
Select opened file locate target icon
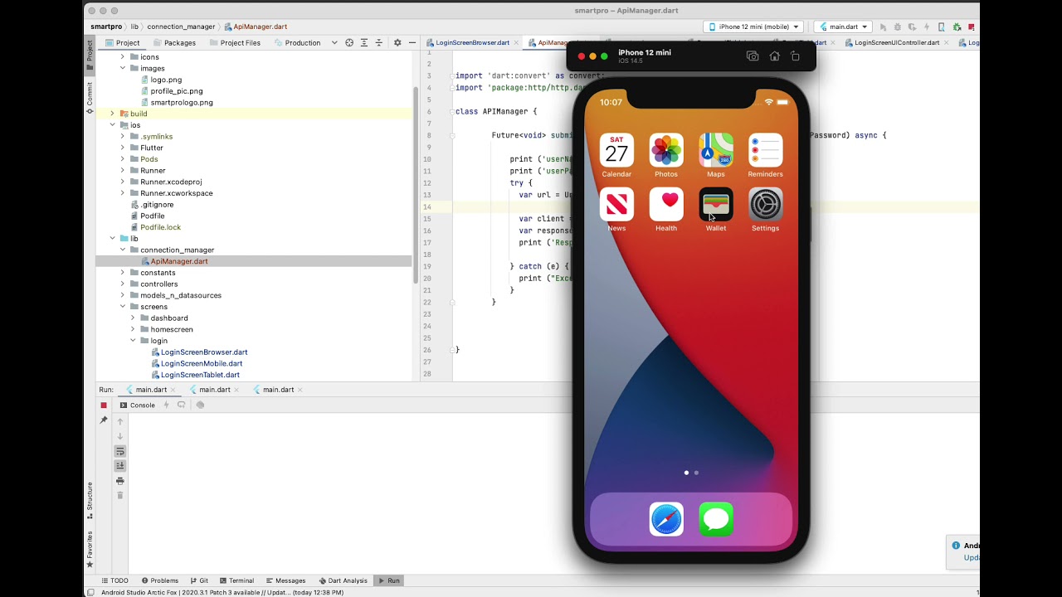coord(349,42)
